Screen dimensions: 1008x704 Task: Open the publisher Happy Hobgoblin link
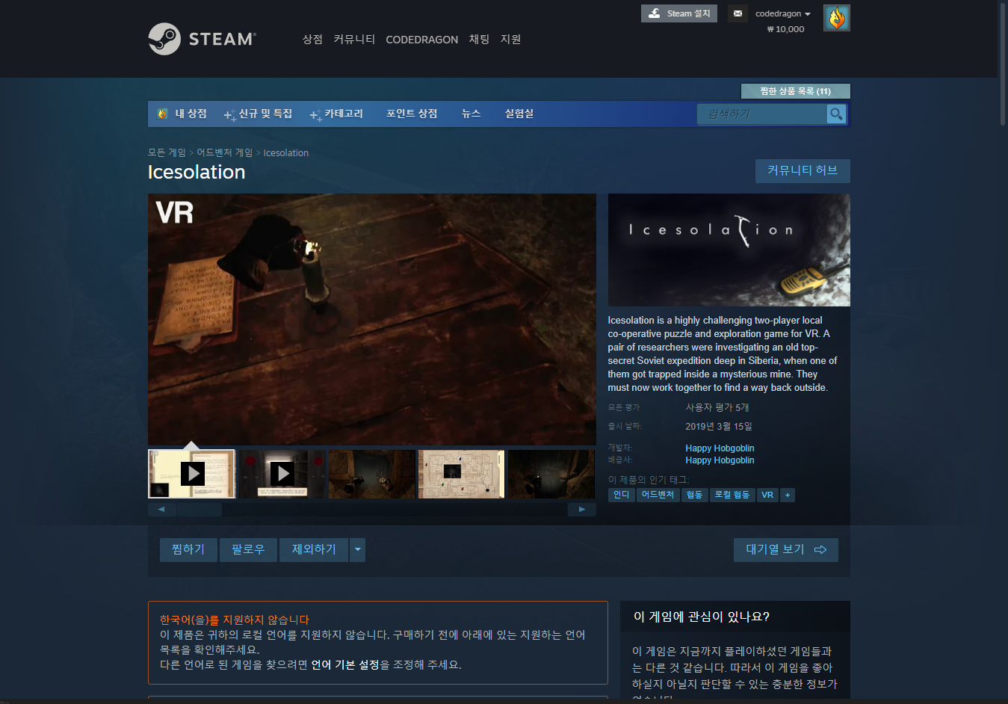720,460
